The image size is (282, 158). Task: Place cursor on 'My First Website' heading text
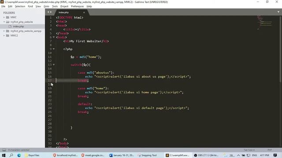(85, 41)
